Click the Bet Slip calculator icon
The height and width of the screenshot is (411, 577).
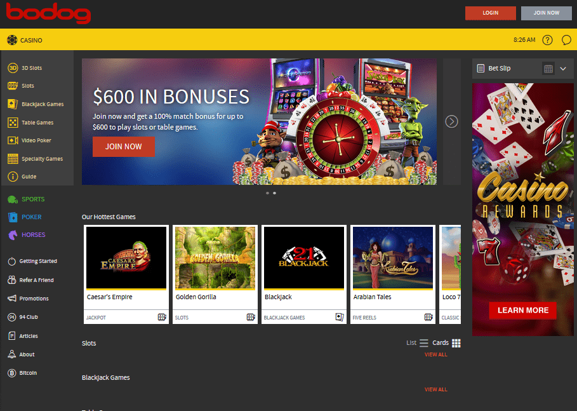point(548,69)
